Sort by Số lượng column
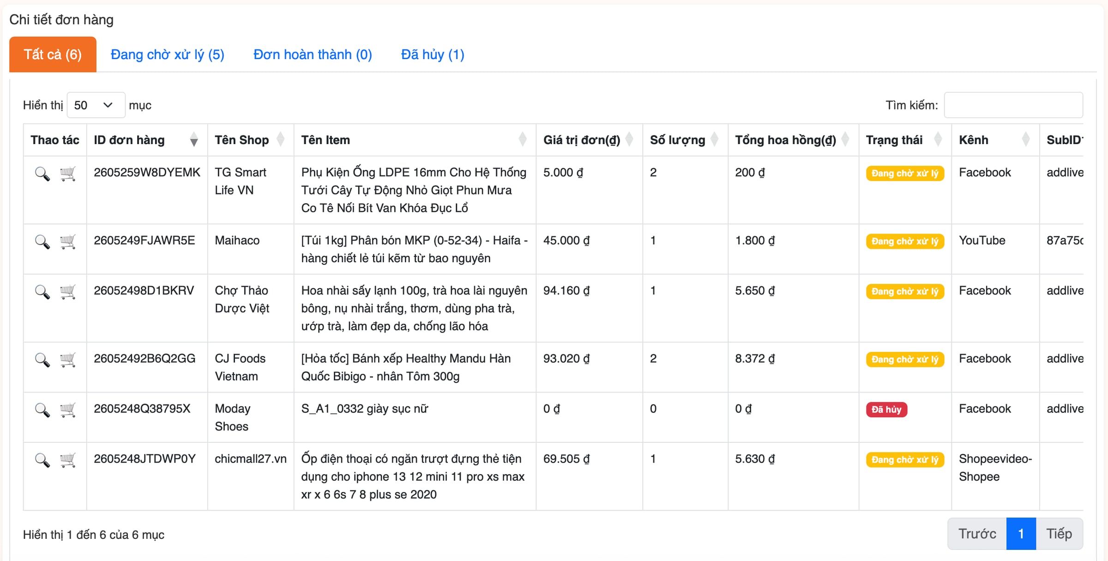The height and width of the screenshot is (561, 1108). (x=685, y=140)
